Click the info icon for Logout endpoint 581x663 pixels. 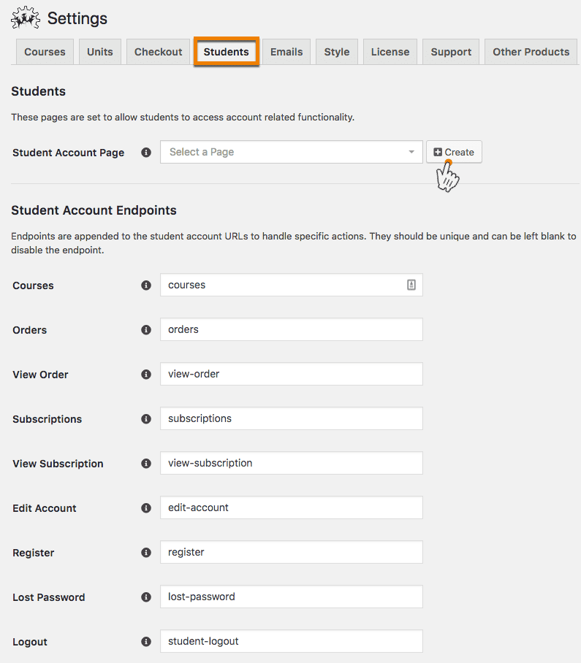coord(146,642)
